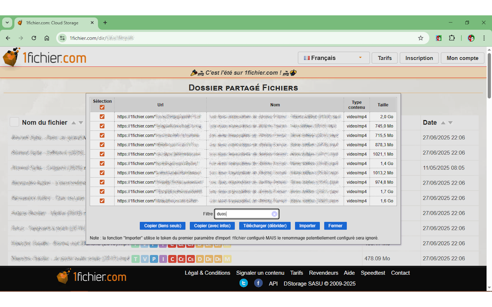
Task: Sort Nom du fichier ascending arrow
Action: pyautogui.click(x=74, y=123)
